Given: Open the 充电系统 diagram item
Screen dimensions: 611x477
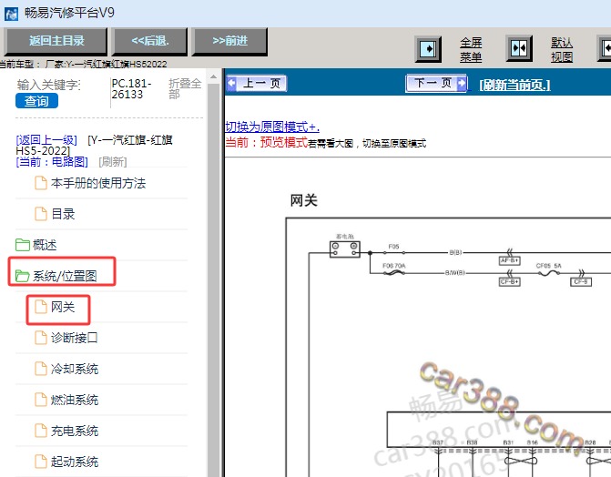Looking at the screenshot, I should click(75, 431).
